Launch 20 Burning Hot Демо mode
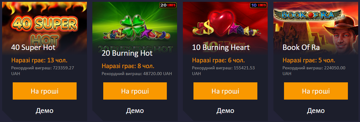This screenshot has width=360, height=122. [135, 111]
